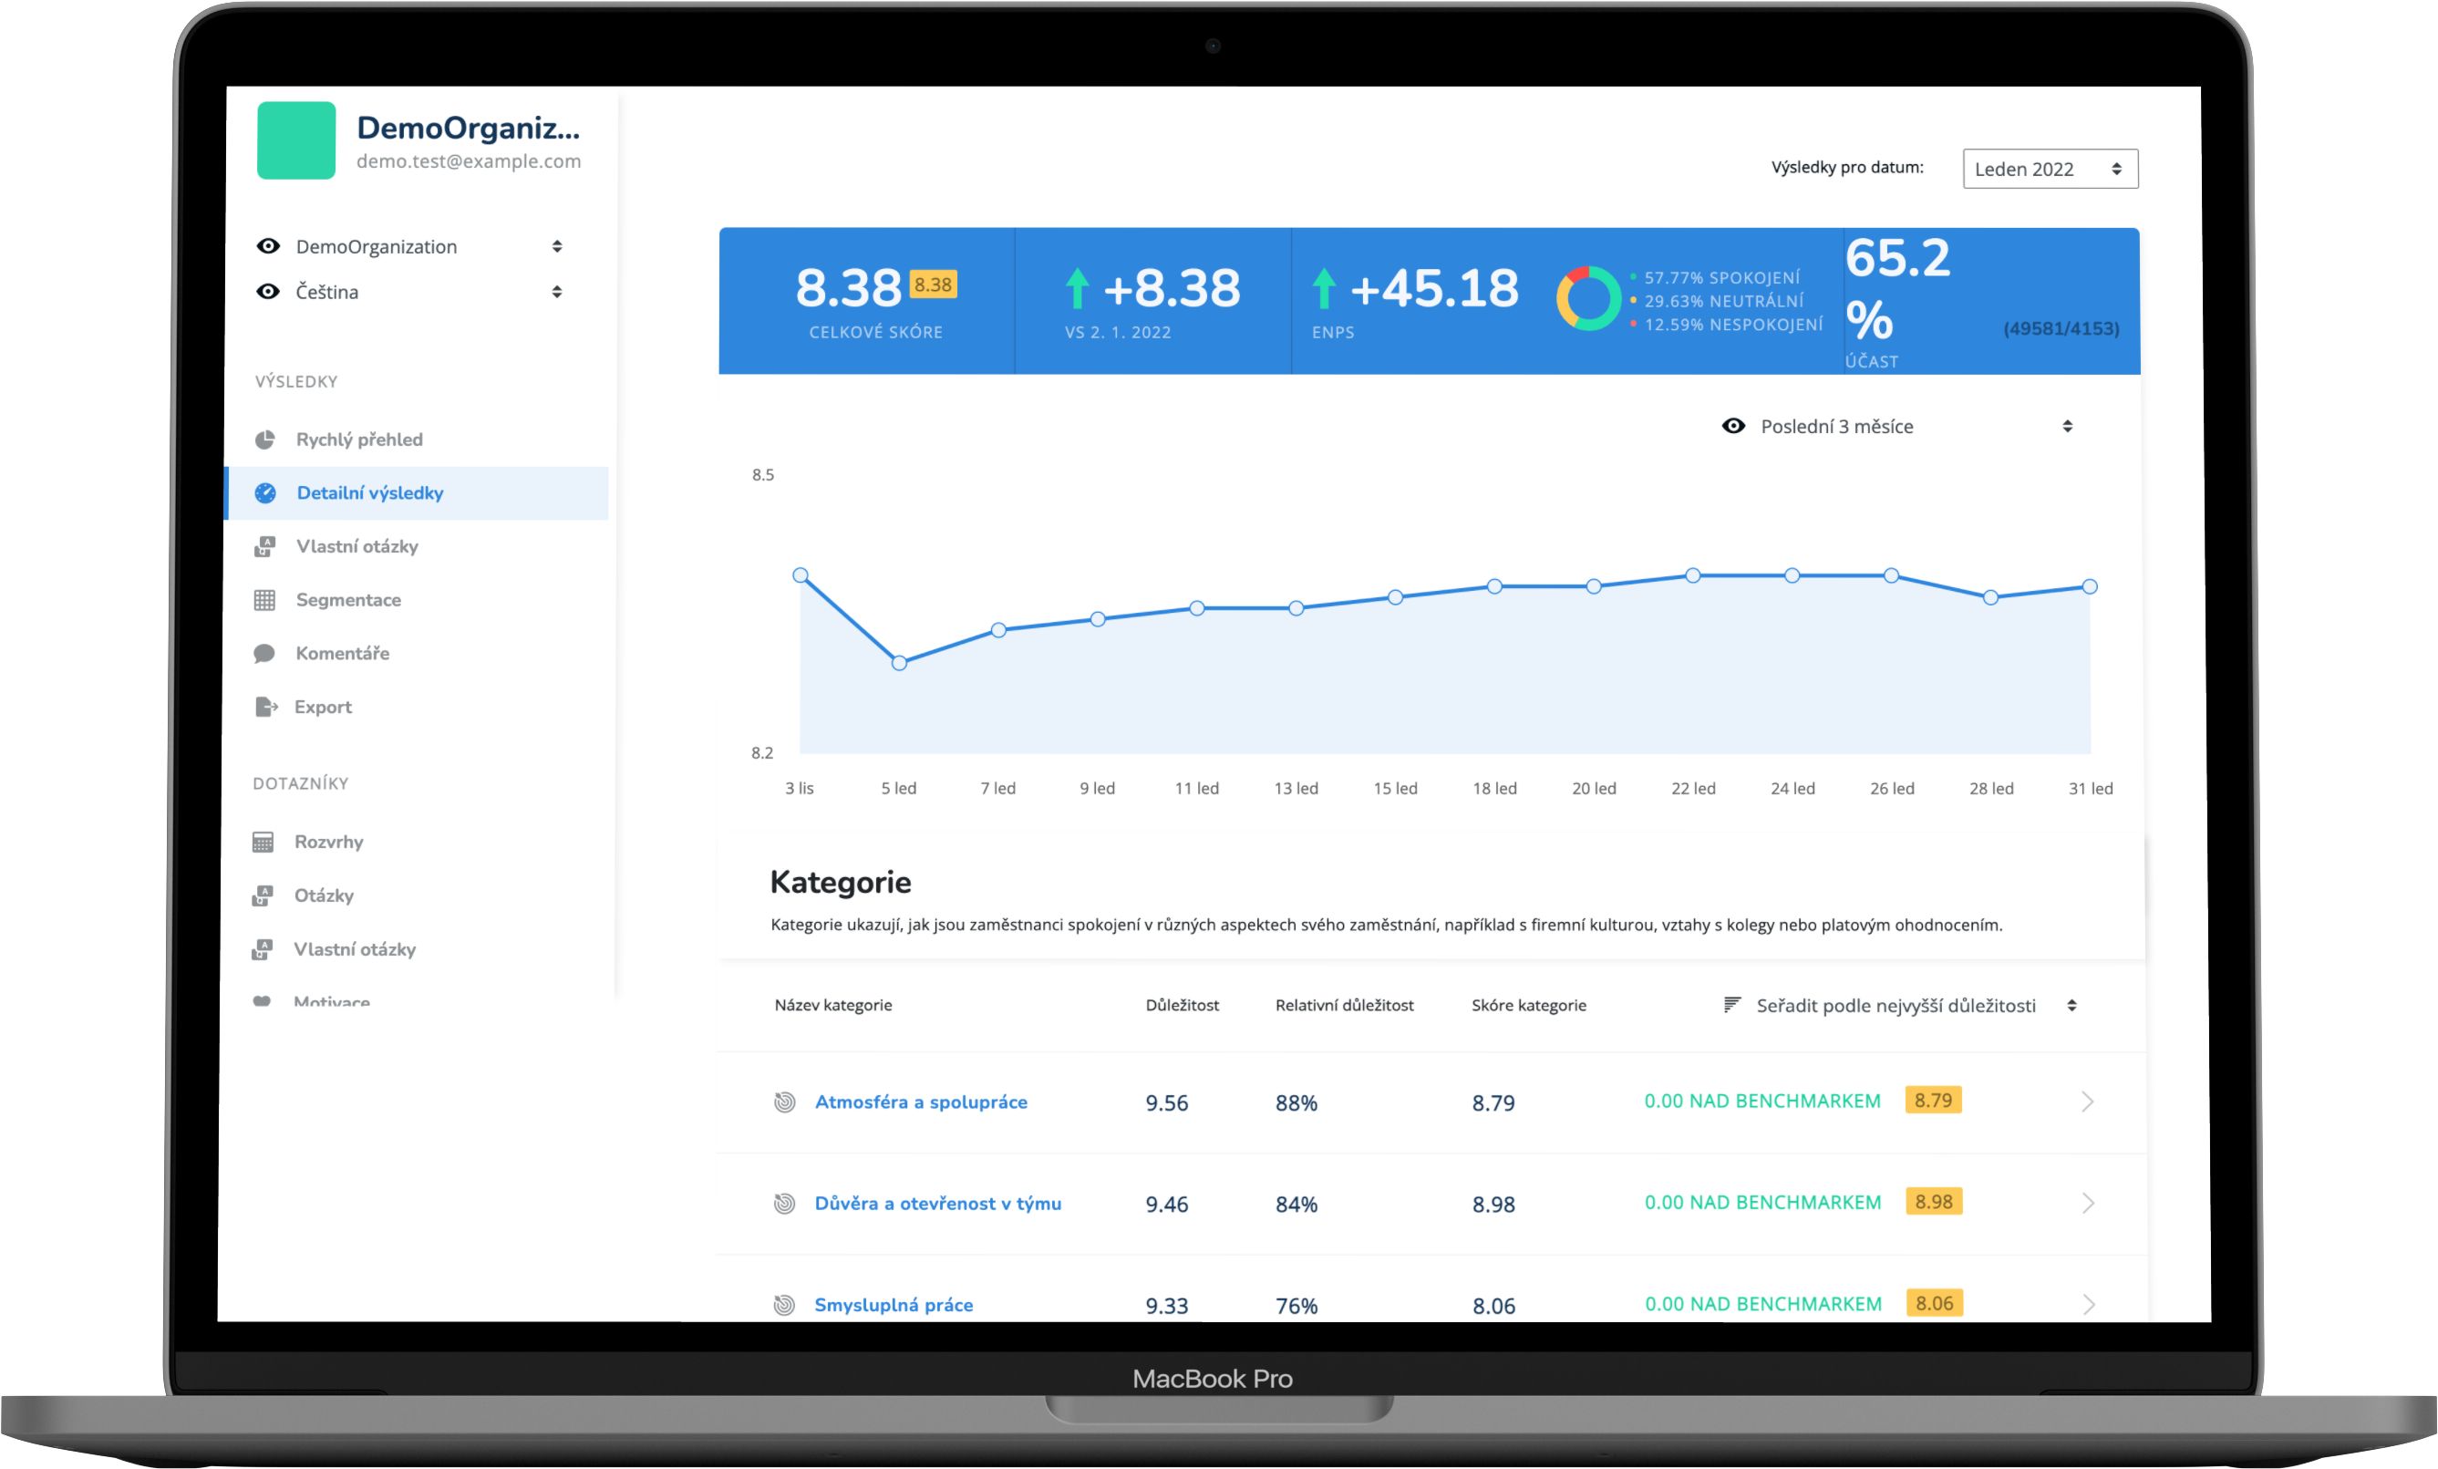Click the grid icon for Segmentace
Viewport: 2438px width, 1469px height.
[264, 600]
